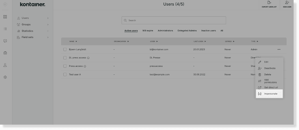Image resolution: width=299 pixels, height=130 pixels.
Task: Switch to the Inactive users tab
Action: pyautogui.click(x=208, y=31)
